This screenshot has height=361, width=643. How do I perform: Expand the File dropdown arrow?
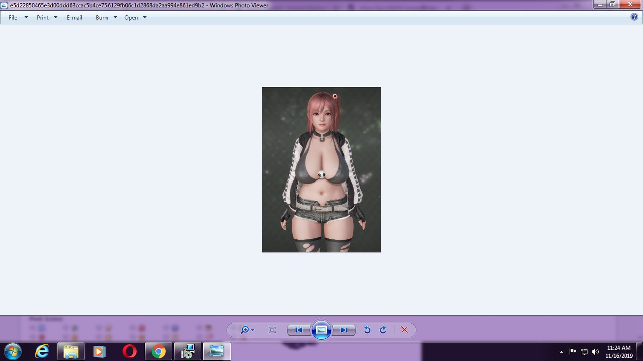(26, 17)
